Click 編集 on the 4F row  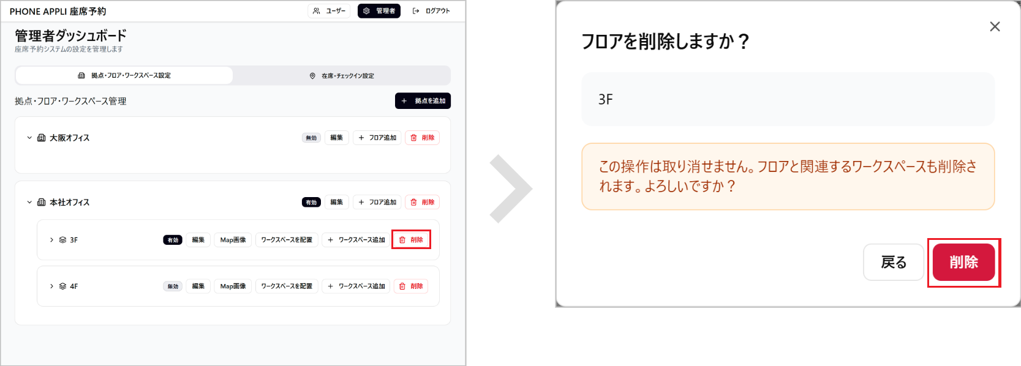coord(198,286)
